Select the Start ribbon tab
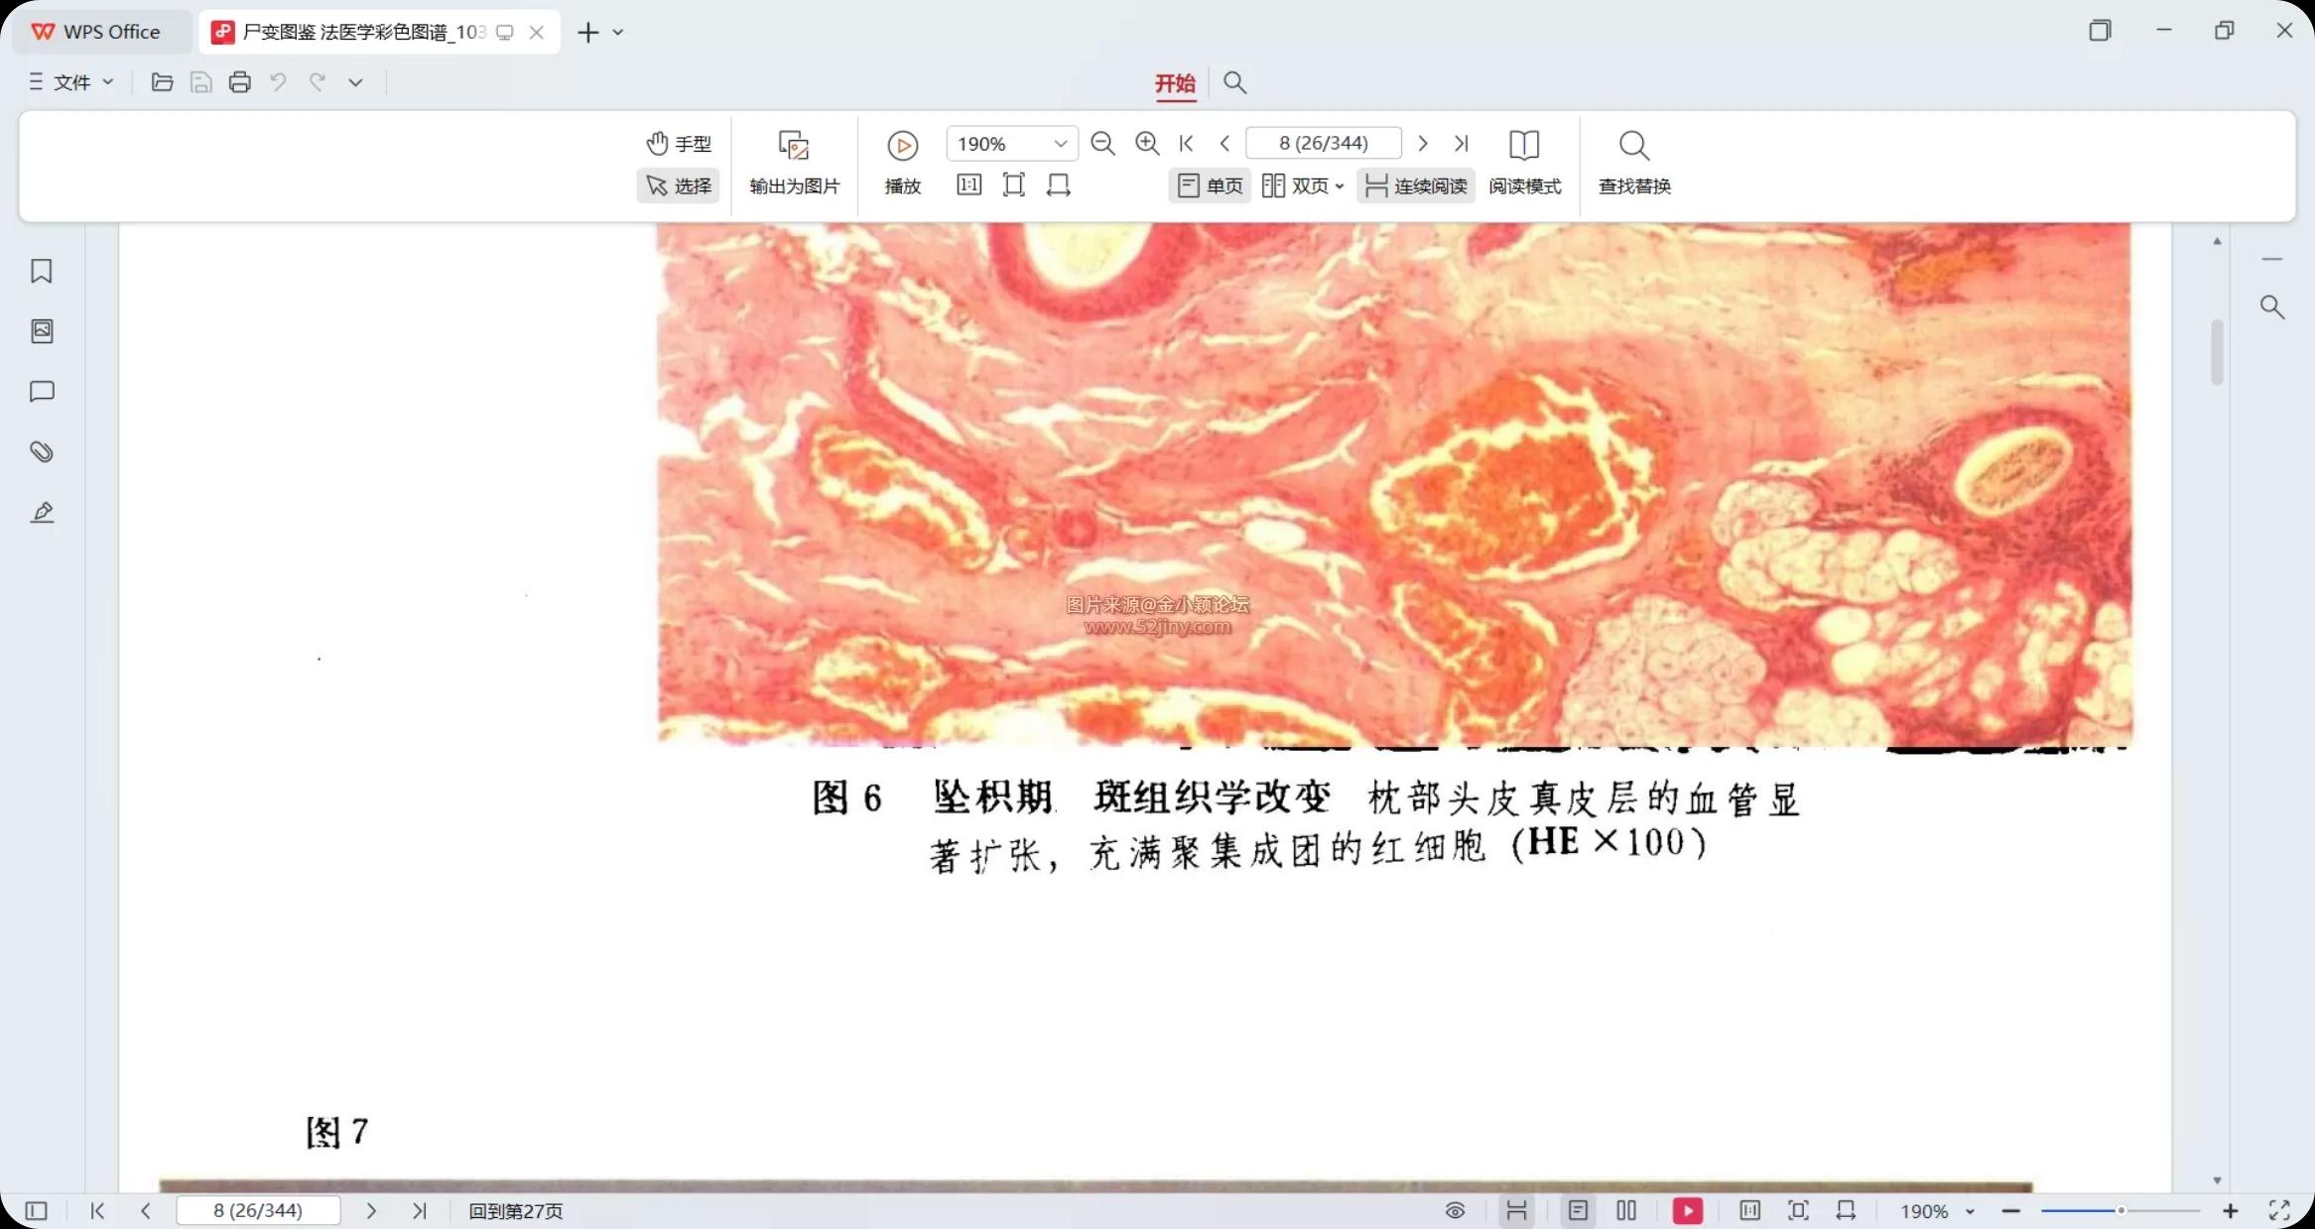This screenshot has height=1229, width=2315. 1175,83
